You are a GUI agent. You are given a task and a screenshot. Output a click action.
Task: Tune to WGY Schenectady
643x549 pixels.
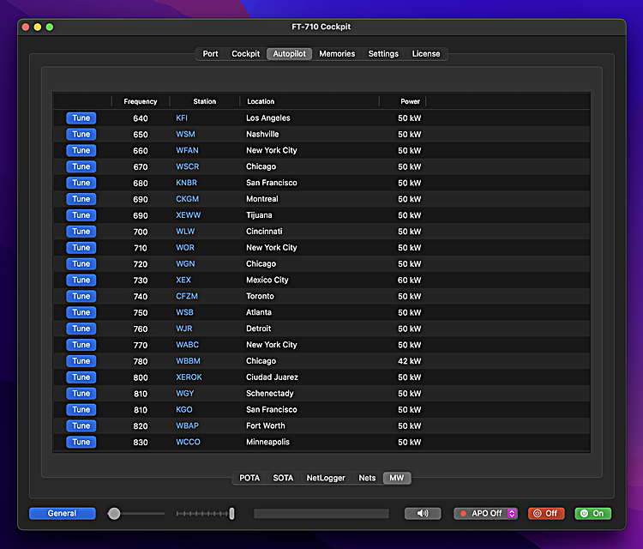[81, 394]
